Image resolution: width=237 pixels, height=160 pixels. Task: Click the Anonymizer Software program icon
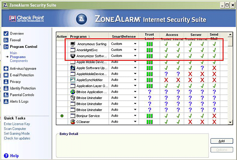click(x=73, y=56)
